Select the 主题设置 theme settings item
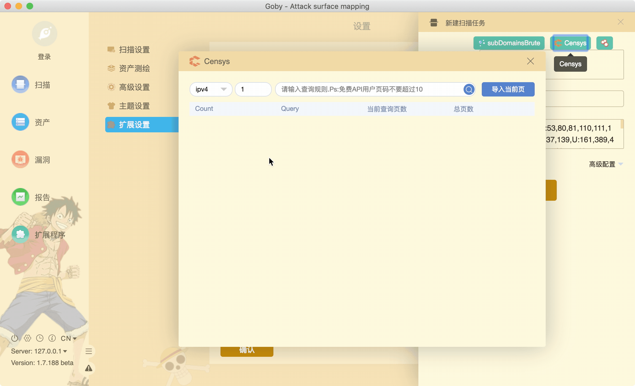Screen dimensions: 635x386 click(x=134, y=106)
